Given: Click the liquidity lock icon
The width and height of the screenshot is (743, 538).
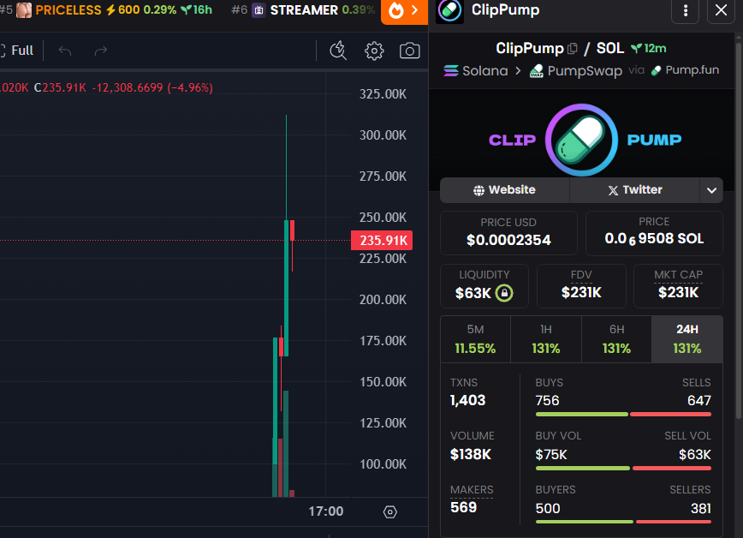Looking at the screenshot, I should [x=504, y=293].
